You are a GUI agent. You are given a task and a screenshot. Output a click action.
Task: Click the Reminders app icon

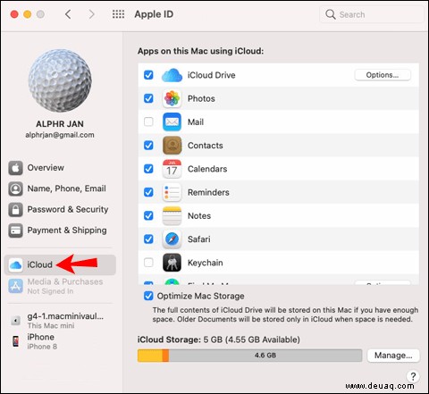click(x=172, y=192)
